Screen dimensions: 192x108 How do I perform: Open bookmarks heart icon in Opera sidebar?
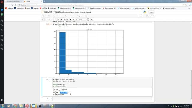tap(2, 40)
